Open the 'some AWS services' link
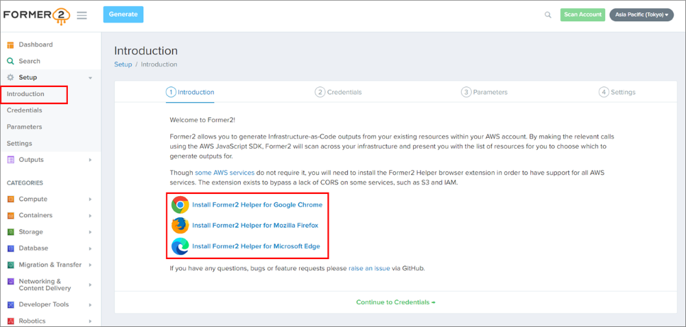686x327 pixels. [x=224, y=173]
